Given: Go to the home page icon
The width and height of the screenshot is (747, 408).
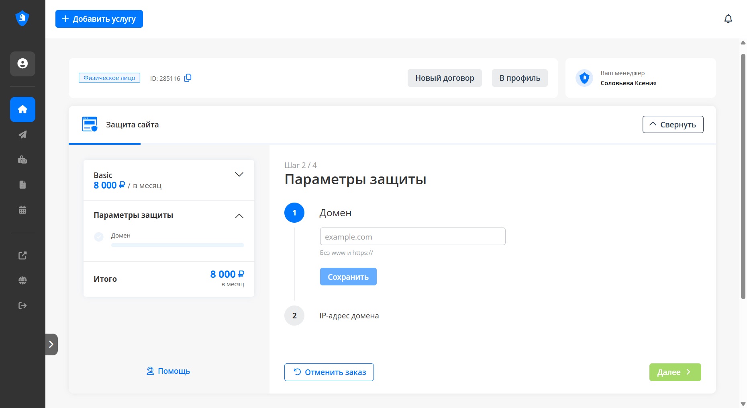Looking at the screenshot, I should (22, 109).
